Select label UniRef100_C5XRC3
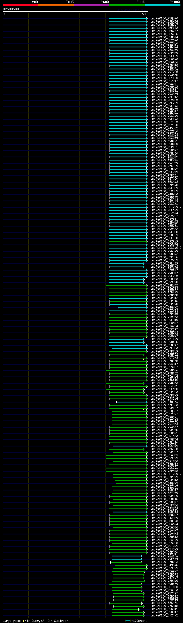 pos(164,261)
